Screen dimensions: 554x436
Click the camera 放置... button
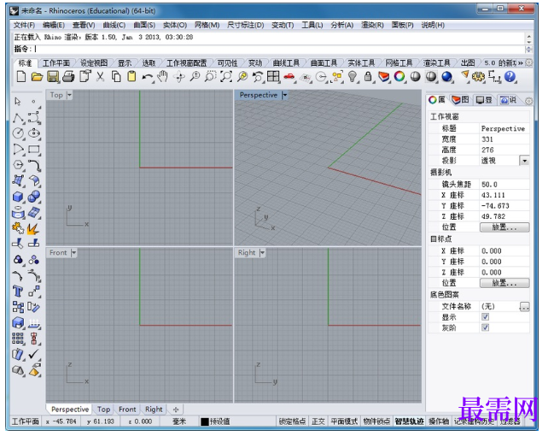pos(504,227)
